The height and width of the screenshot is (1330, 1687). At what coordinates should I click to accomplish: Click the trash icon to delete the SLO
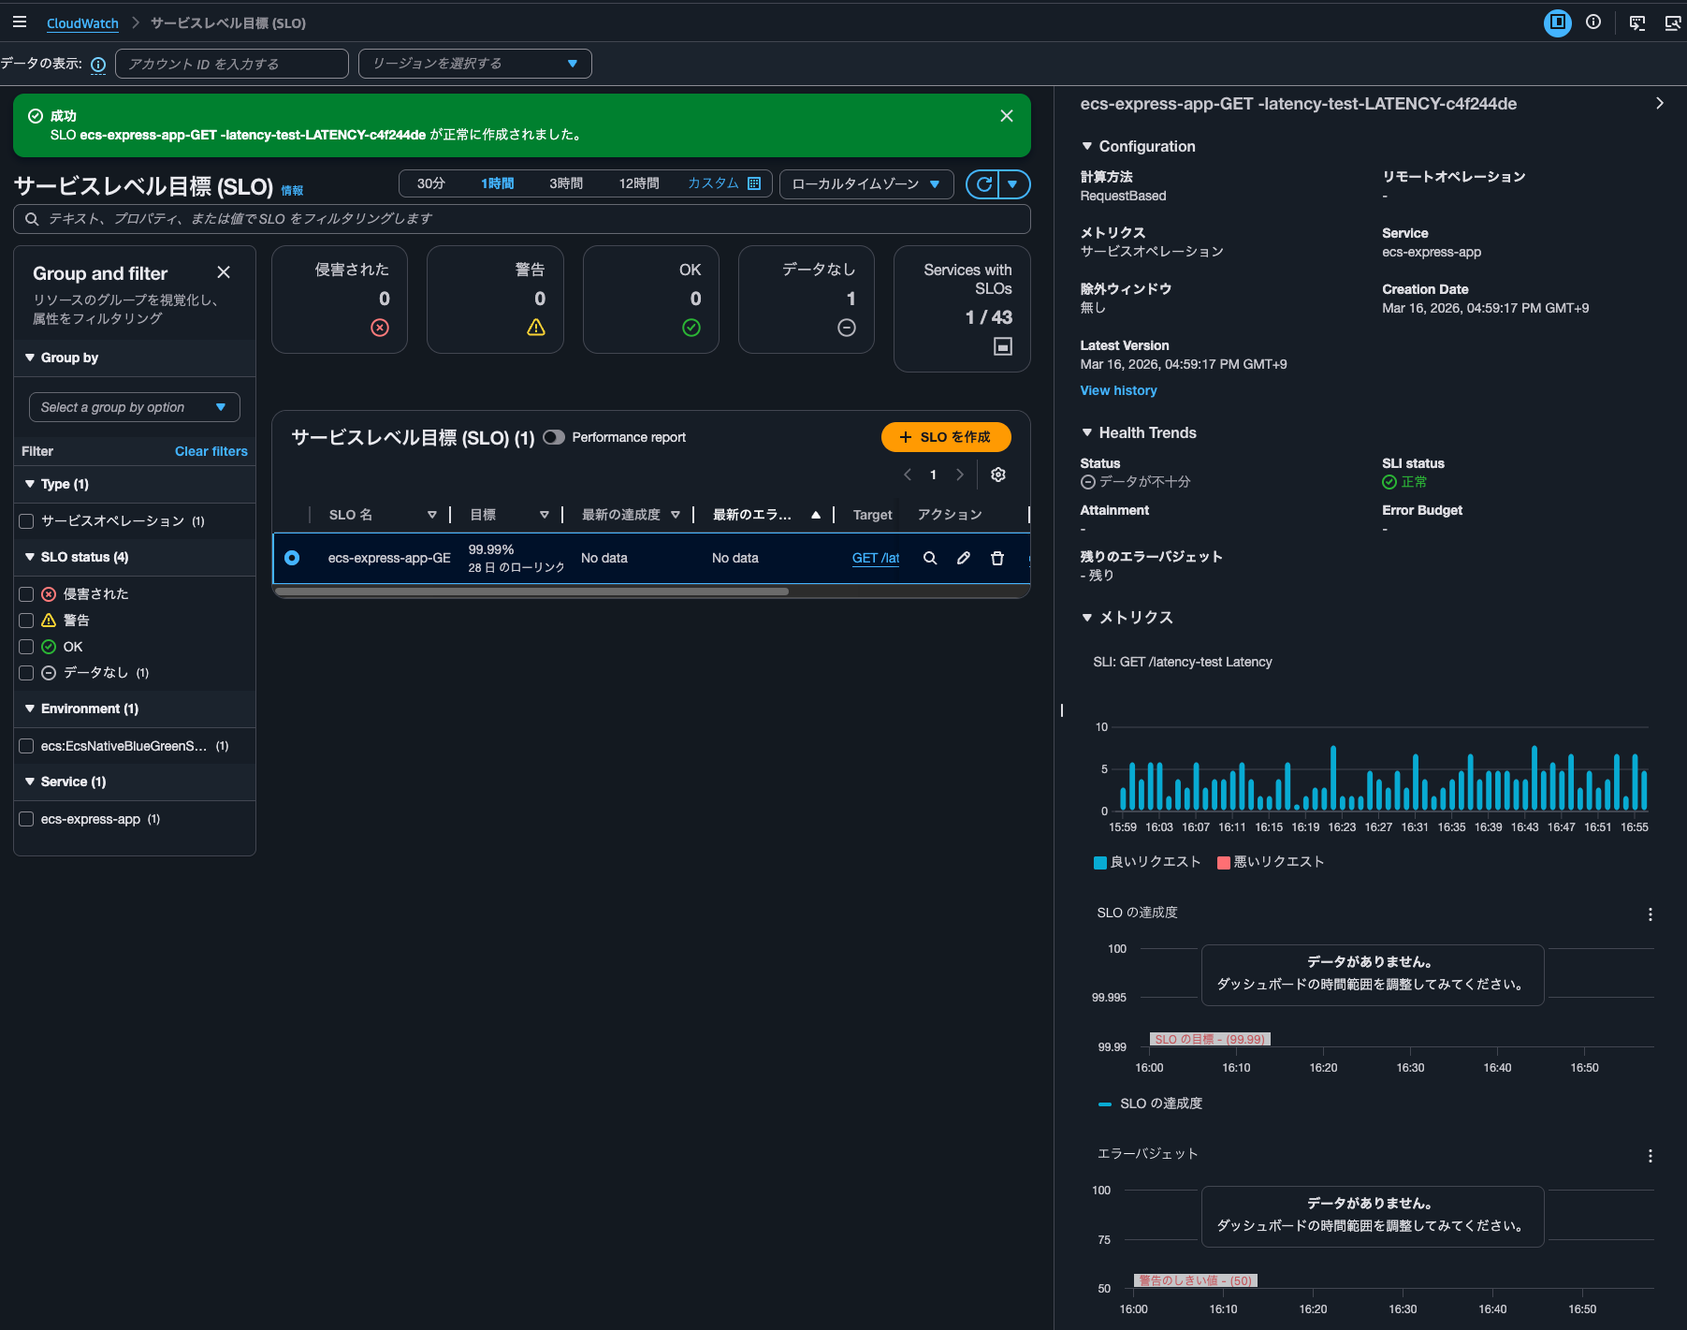[996, 558]
